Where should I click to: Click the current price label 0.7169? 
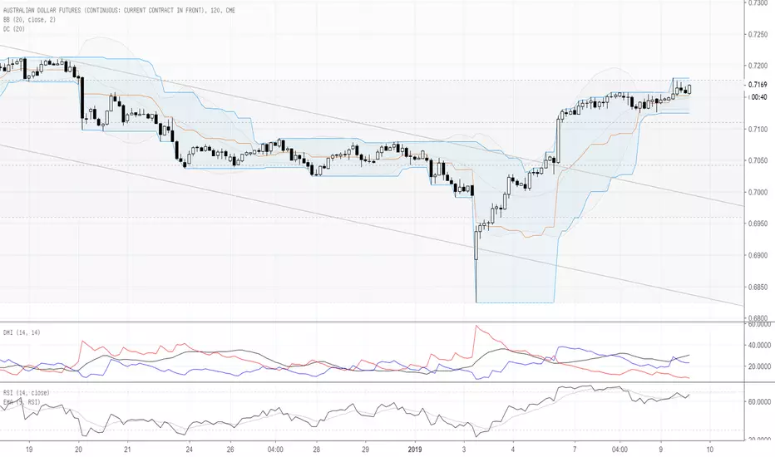pos(758,85)
